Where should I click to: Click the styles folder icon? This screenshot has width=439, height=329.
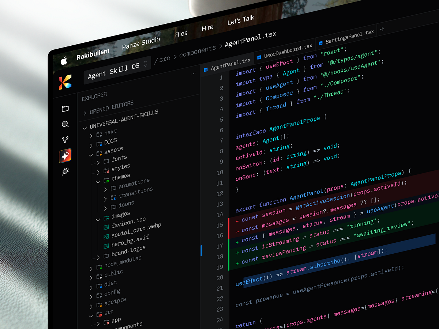click(x=106, y=171)
